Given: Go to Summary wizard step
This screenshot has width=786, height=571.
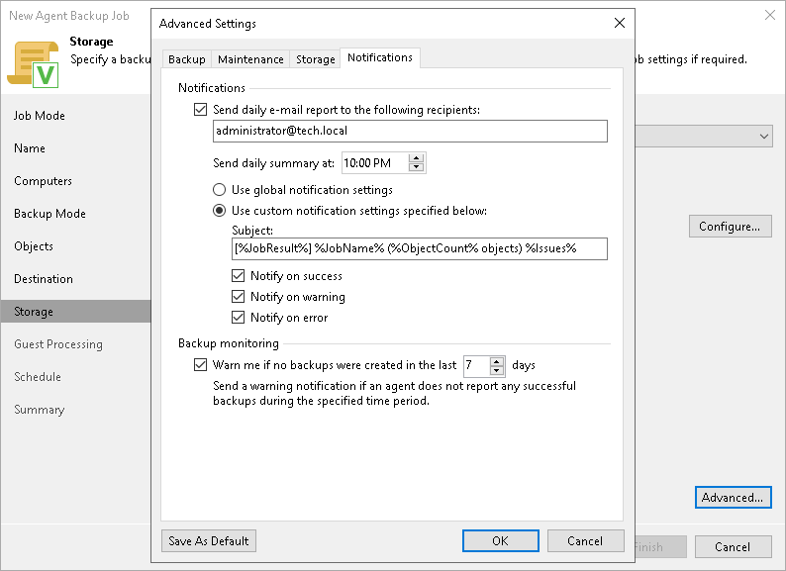Looking at the screenshot, I should coord(39,410).
